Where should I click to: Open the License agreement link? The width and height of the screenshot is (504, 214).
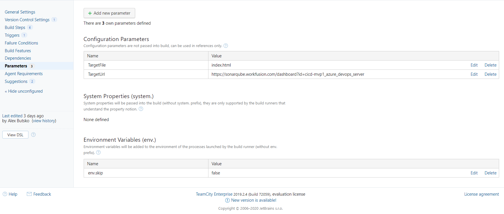coord(482,194)
